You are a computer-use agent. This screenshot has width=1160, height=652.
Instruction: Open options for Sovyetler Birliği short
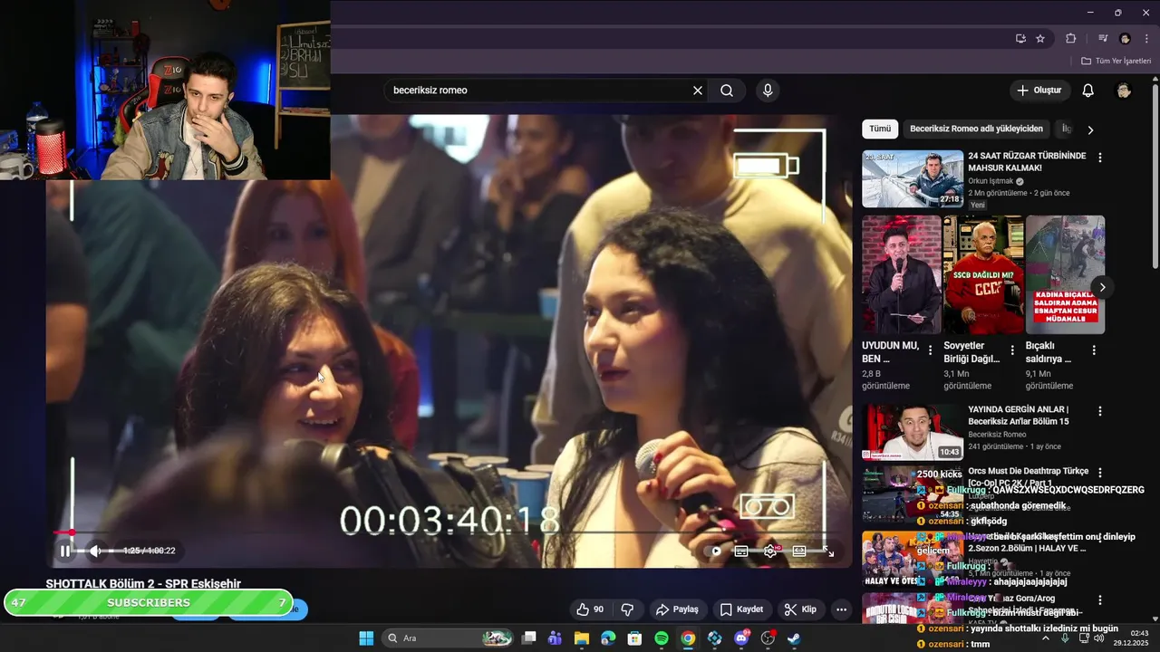[x=1011, y=350]
